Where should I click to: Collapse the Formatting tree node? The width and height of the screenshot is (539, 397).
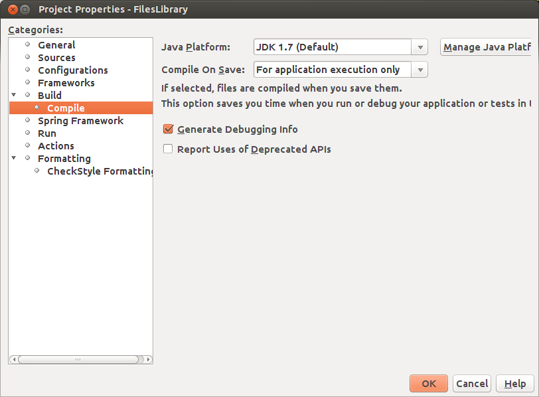14,159
